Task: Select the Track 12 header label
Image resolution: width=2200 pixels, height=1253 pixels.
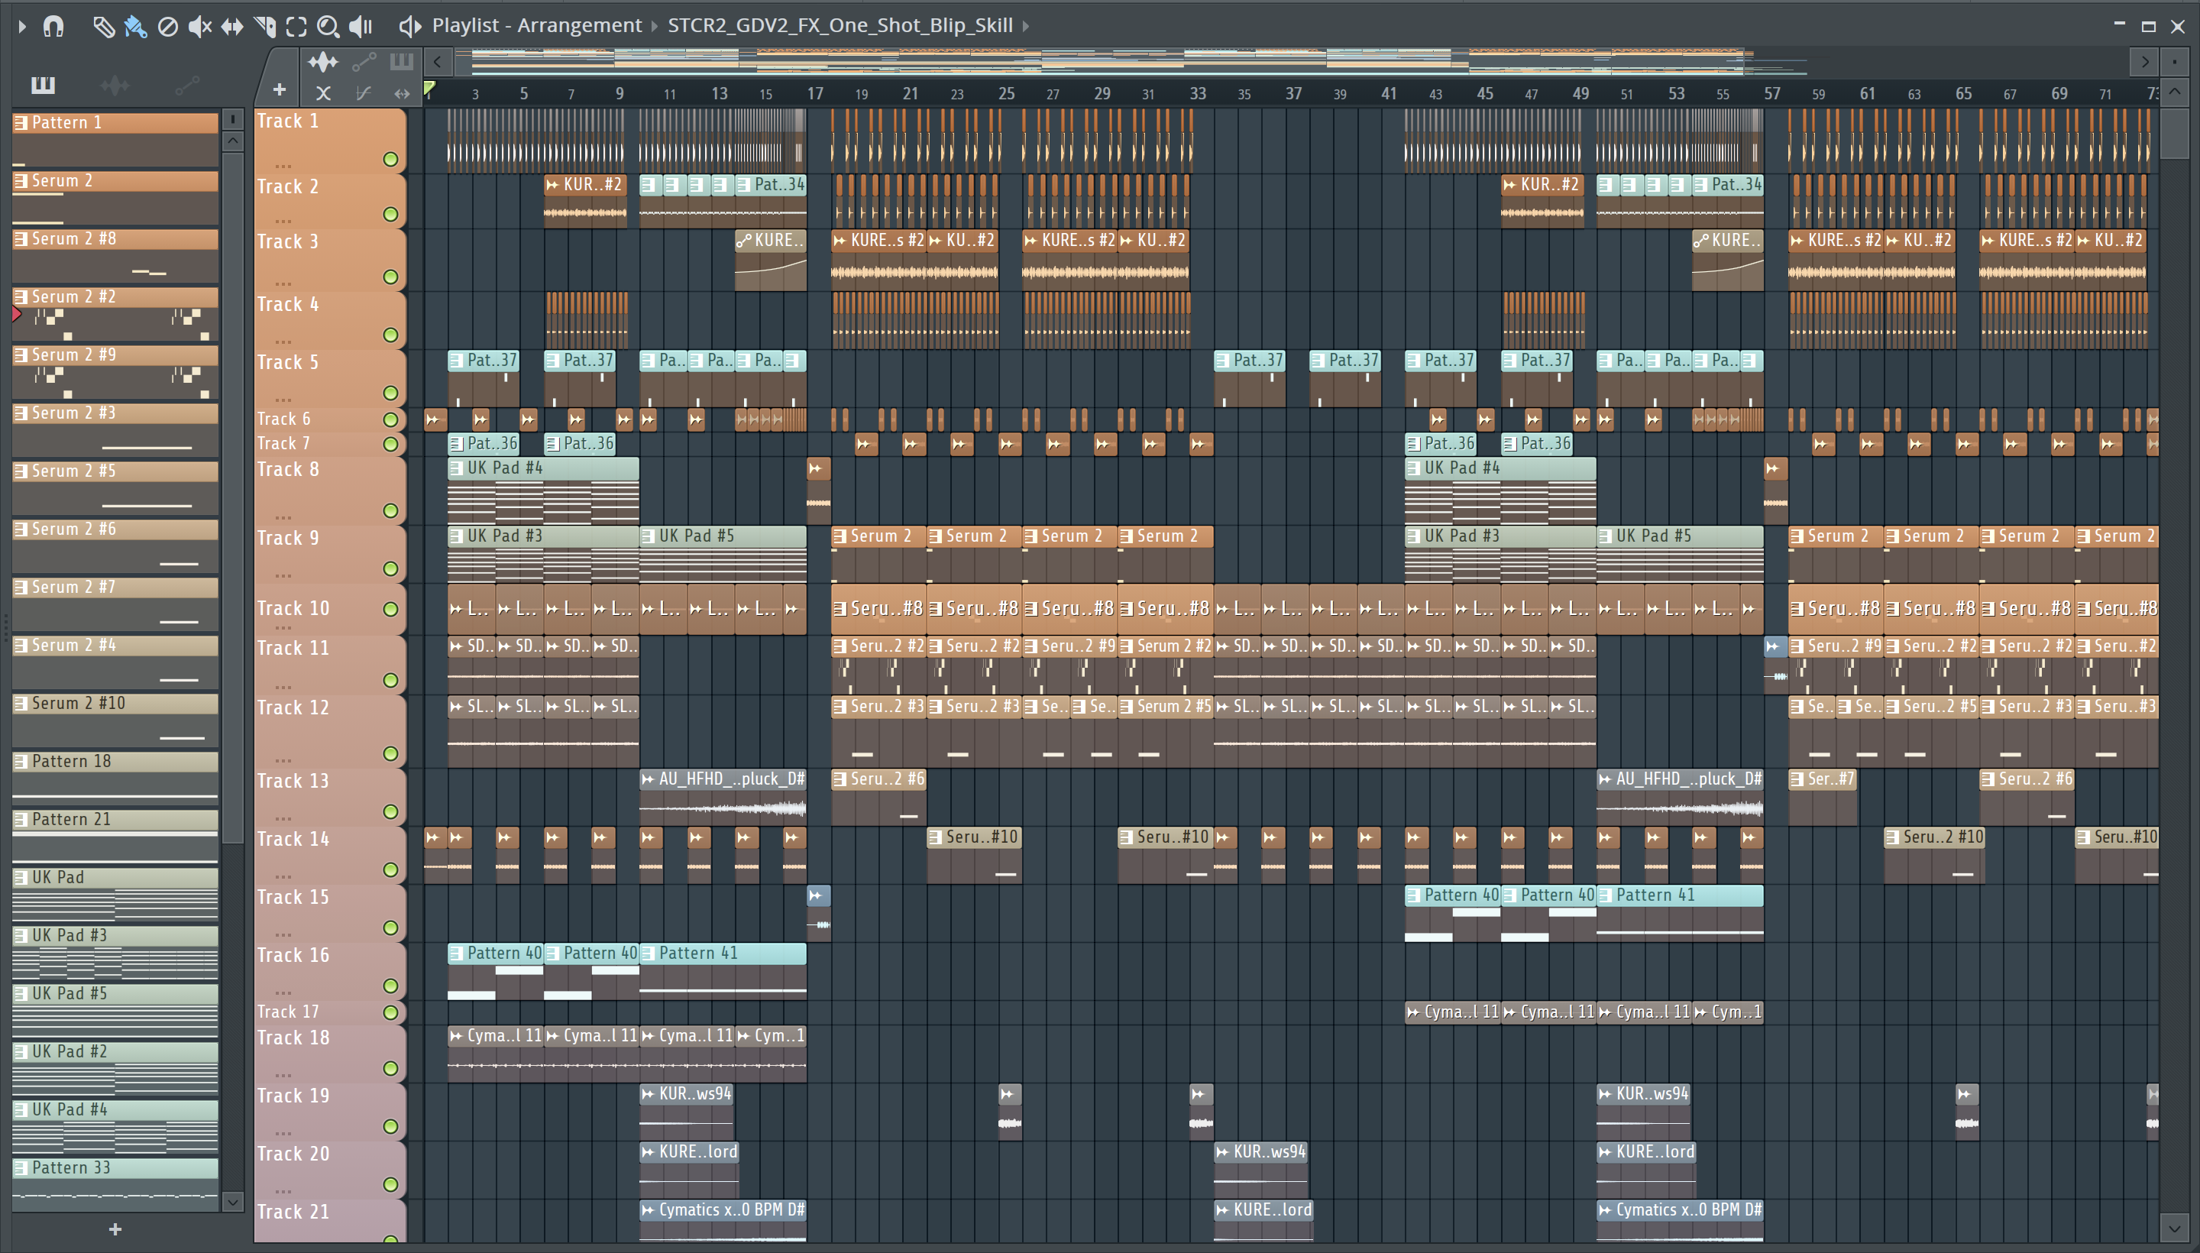Action: [x=293, y=708]
